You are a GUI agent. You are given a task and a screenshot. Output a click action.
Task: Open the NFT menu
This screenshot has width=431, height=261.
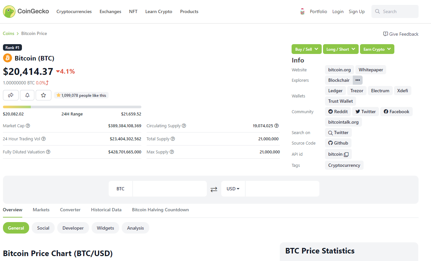point(133,11)
